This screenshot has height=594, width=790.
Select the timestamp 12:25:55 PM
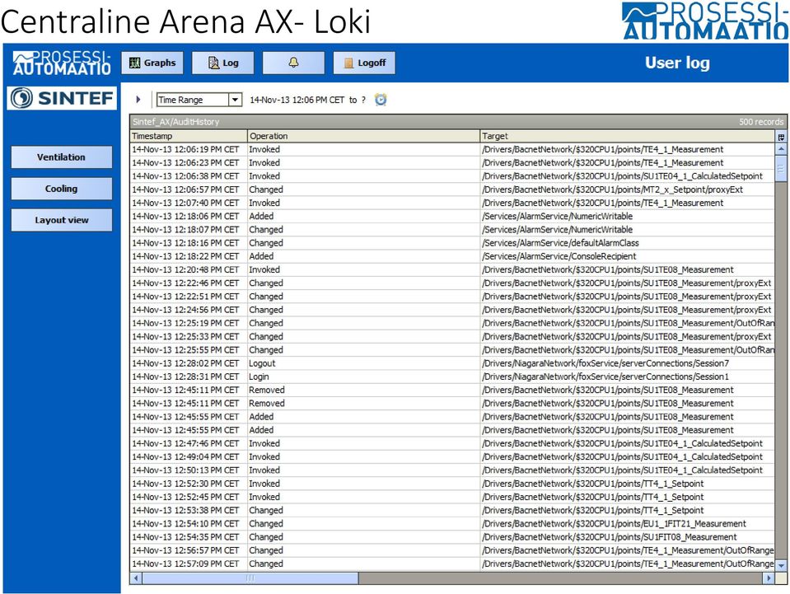point(185,349)
